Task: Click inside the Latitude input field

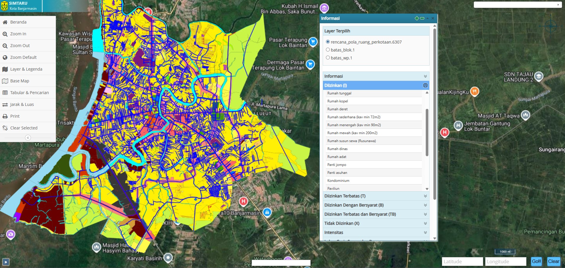Action: [x=462, y=261]
